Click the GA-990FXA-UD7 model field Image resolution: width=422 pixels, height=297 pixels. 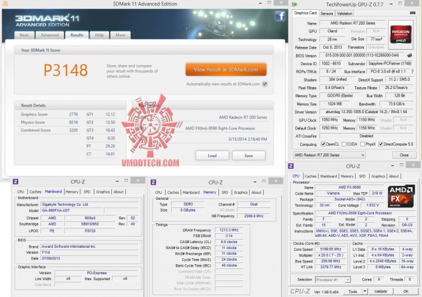72,210
